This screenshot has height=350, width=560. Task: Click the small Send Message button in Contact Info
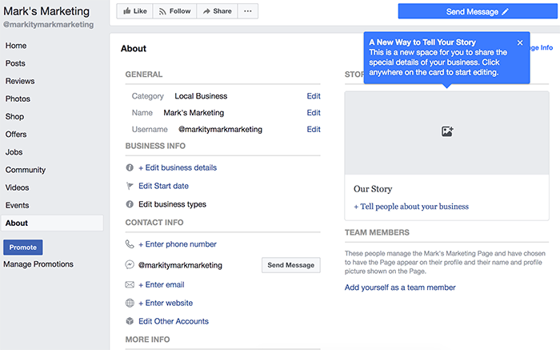click(290, 265)
